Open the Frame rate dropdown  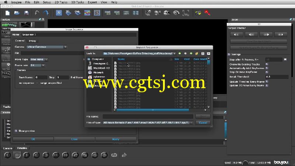pyautogui.click(x=37, y=65)
